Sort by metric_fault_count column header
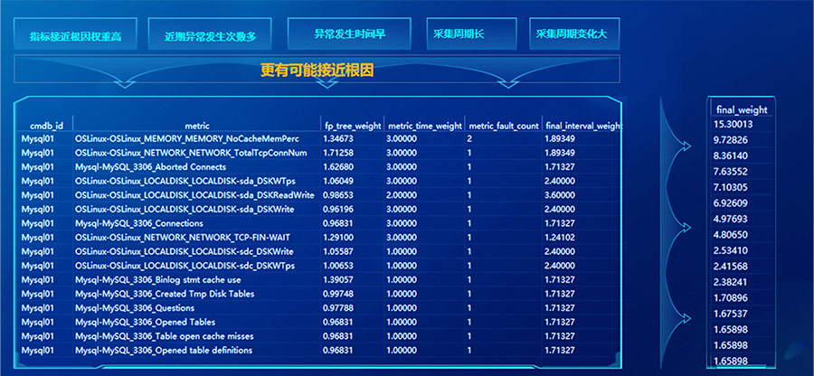 504,125
